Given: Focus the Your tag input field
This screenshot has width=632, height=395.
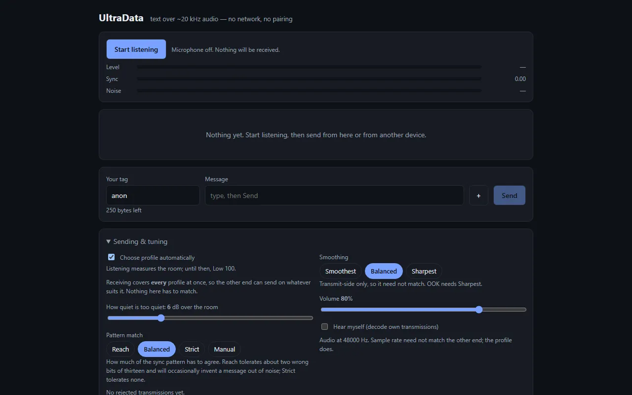Looking at the screenshot, I should click(153, 196).
